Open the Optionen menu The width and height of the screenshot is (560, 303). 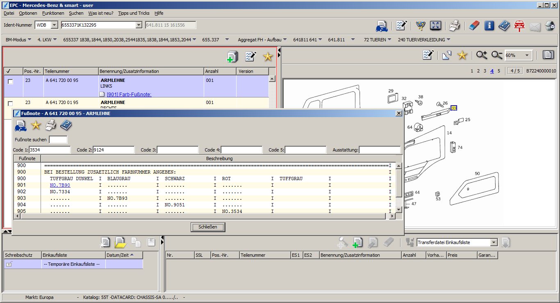(28, 13)
